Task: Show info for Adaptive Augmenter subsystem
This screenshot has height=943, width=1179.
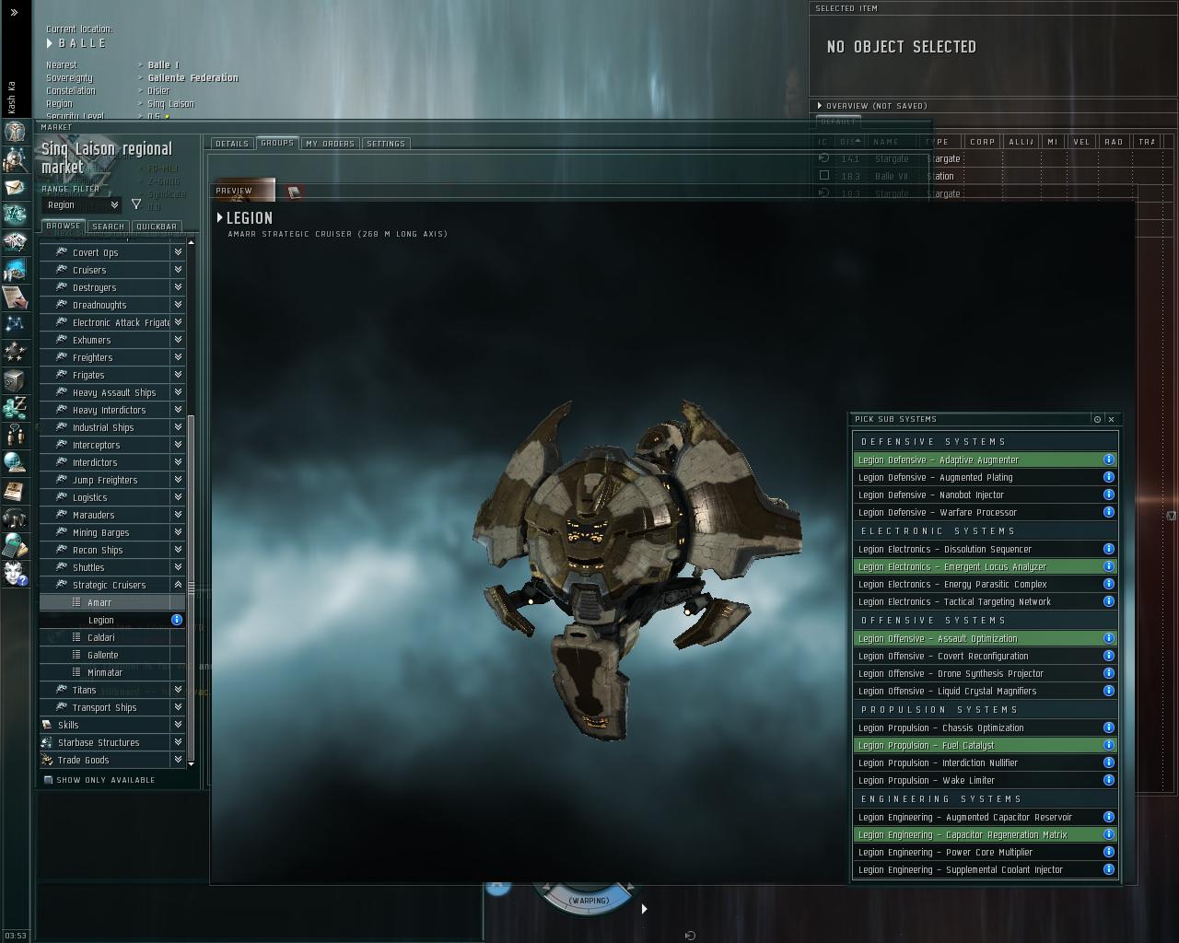Action: click(1109, 460)
